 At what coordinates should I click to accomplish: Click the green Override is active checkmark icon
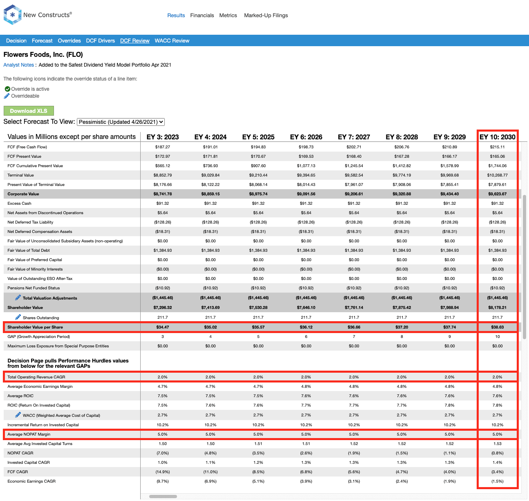pyautogui.click(x=7, y=89)
